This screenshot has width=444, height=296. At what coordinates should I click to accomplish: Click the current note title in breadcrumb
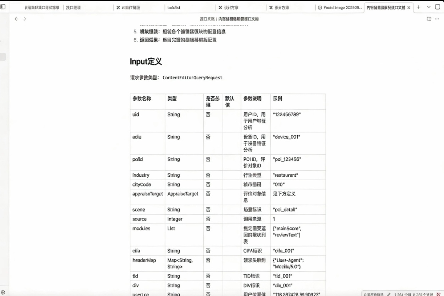pos(238,19)
